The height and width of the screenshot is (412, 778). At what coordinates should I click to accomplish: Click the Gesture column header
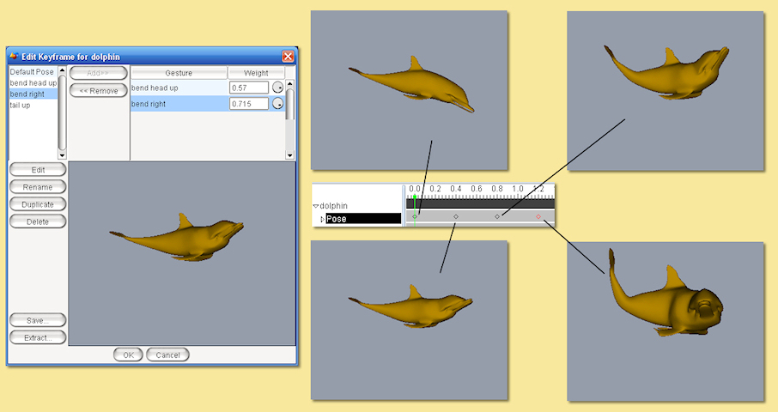pyautogui.click(x=179, y=73)
